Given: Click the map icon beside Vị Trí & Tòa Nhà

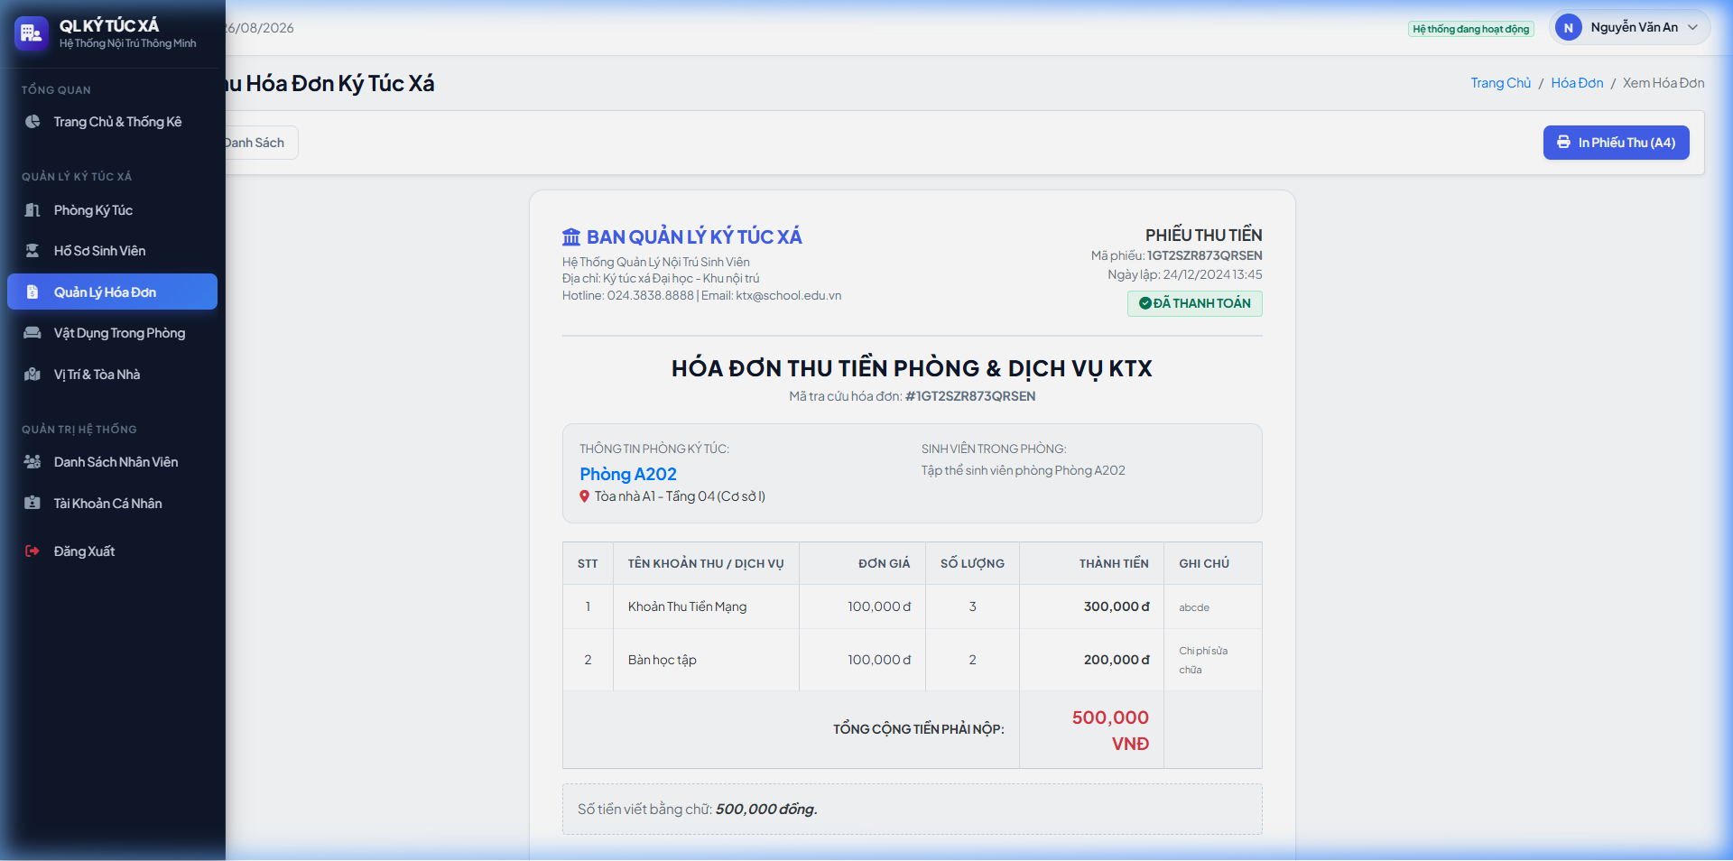Looking at the screenshot, I should pos(32,375).
